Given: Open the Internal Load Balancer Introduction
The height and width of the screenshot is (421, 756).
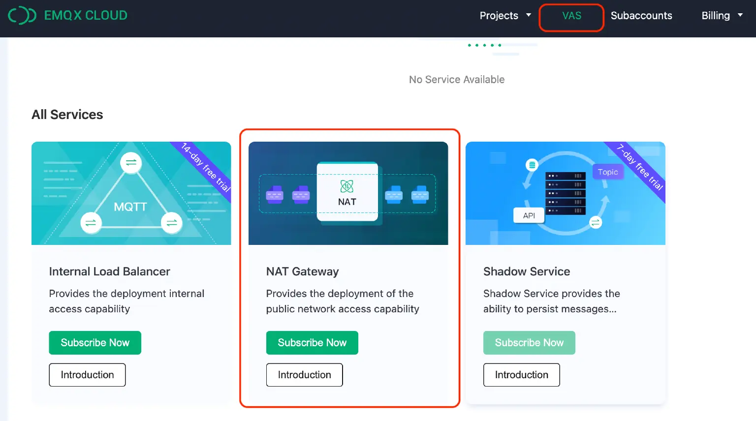Looking at the screenshot, I should point(87,374).
